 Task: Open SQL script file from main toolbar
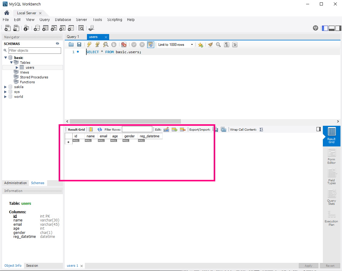(16, 28)
